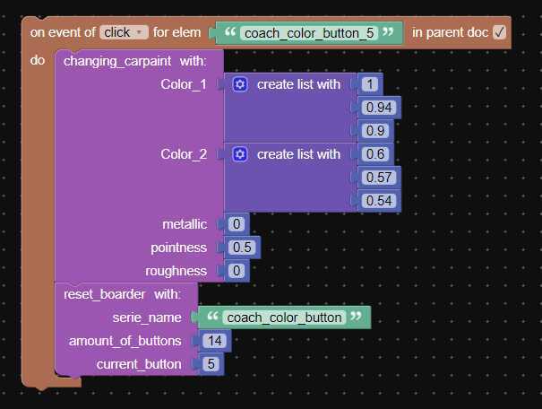The image size is (542, 409).
Task: Click the amount_of_buttons value 14
Action: [x=215, y=341]
